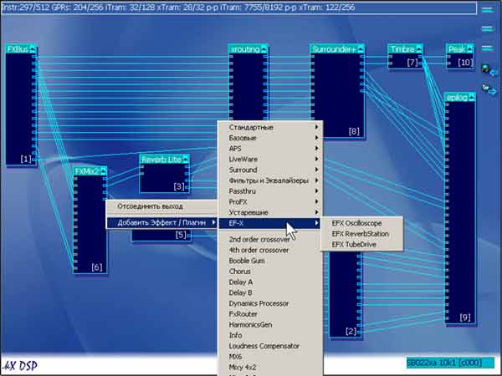Add the Loudness Compensator effect
The height and width of the screenshot is (376, 502).
point(270,346)
